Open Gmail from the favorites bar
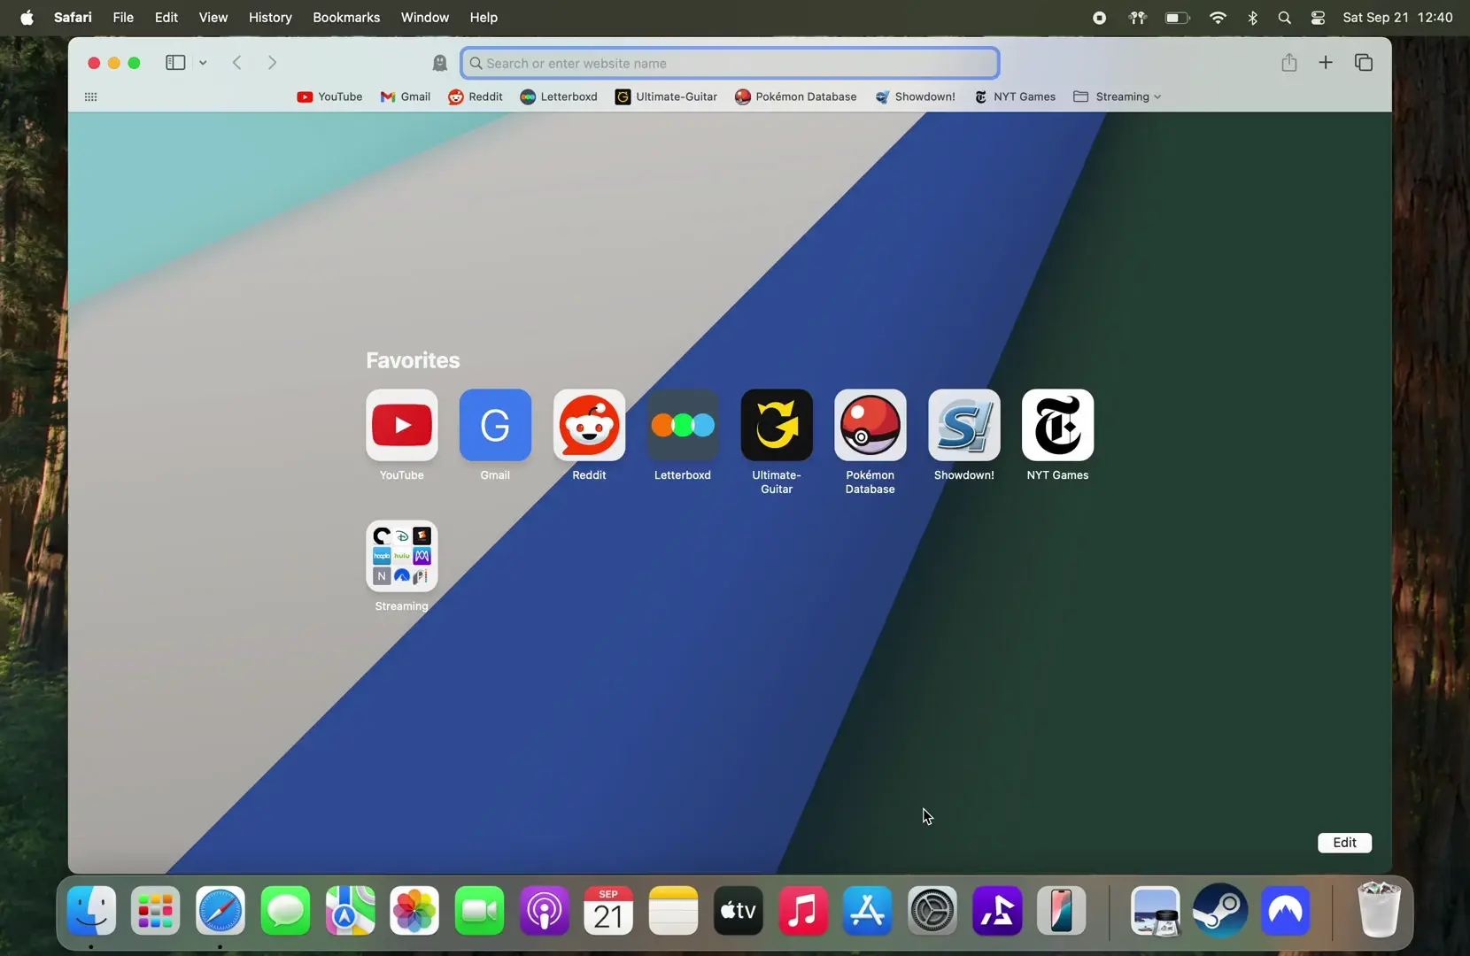The width and height of the screenshot is (1470, 956). 406,97
